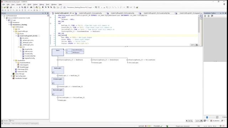Open the Help menu
This screenshot has height=128, width=228.
point(60,5)
